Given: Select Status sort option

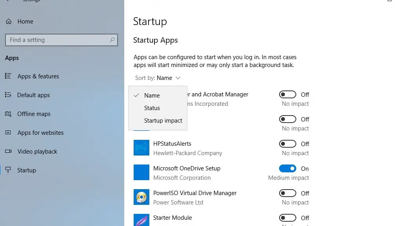Looking at the screenshot, I should 158,108.
